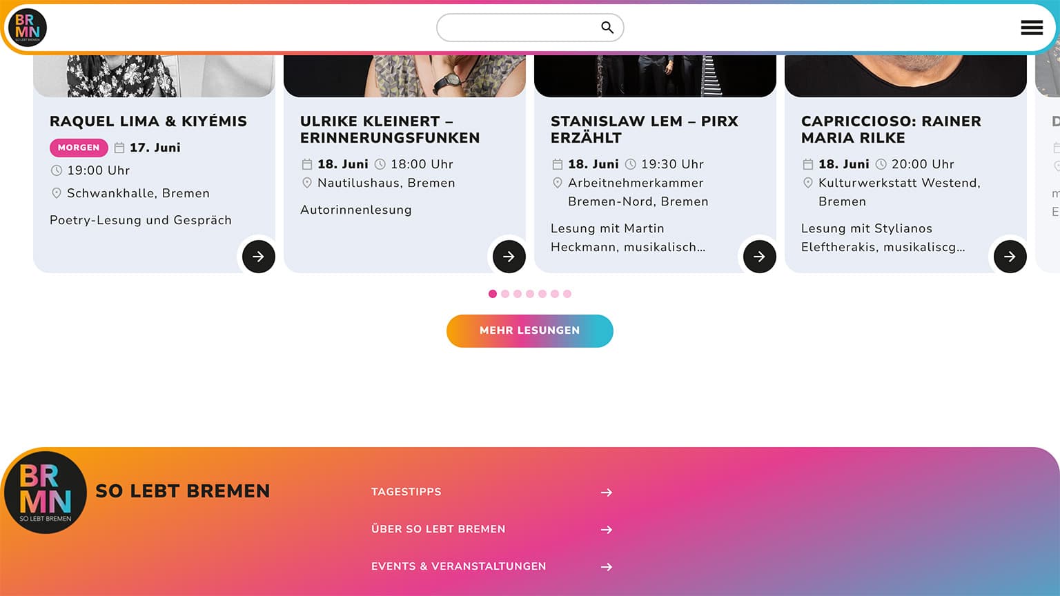The height and width of the screenshot is (596, 1060).
Task: Click 'Poetry-Lesung und Gespräch' description
Action: click(x=141, y=220)
